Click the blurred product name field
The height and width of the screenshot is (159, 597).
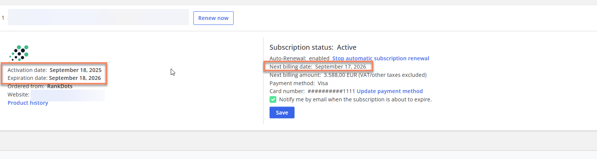point(98,17)
